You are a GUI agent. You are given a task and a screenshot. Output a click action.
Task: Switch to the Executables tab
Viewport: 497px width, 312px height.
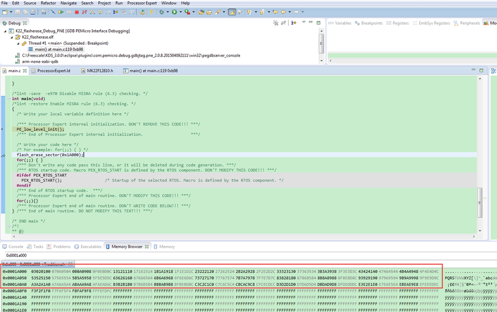pos(88,246)
